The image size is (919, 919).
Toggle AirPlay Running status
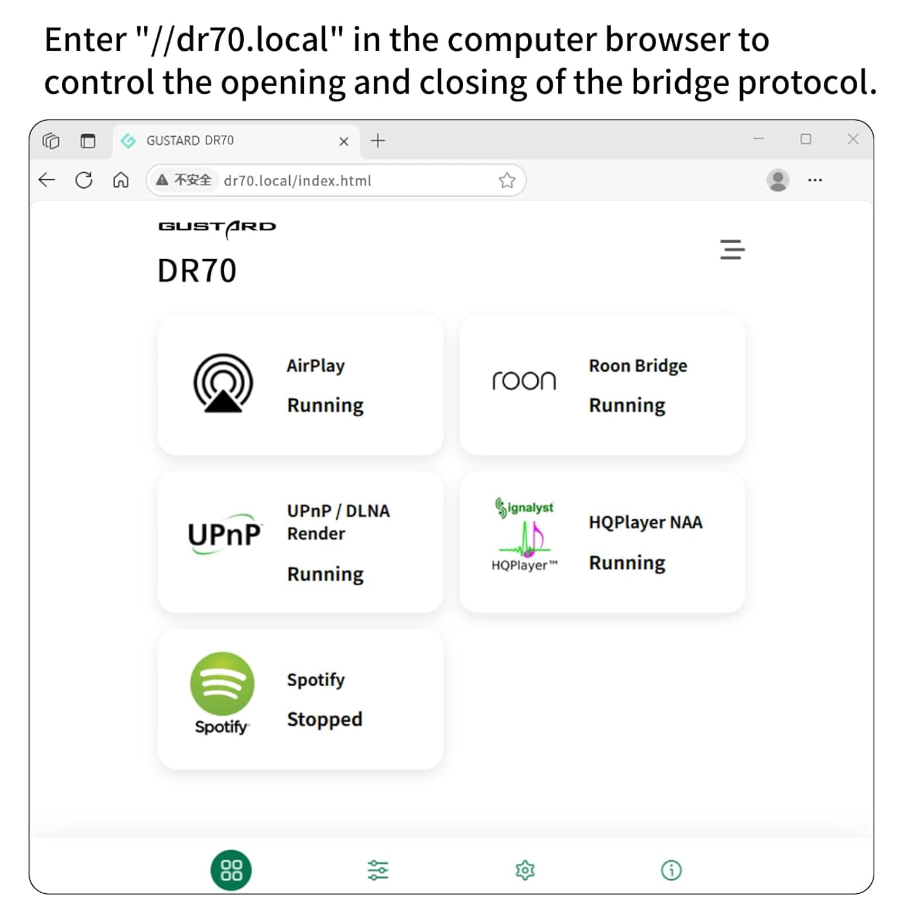325,406
